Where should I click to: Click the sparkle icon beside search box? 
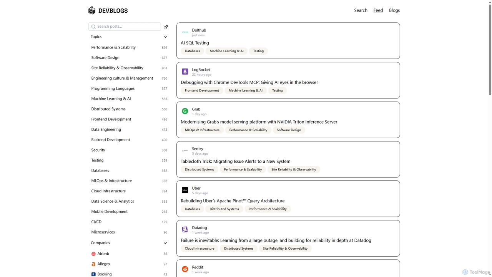tap(166, 27)
